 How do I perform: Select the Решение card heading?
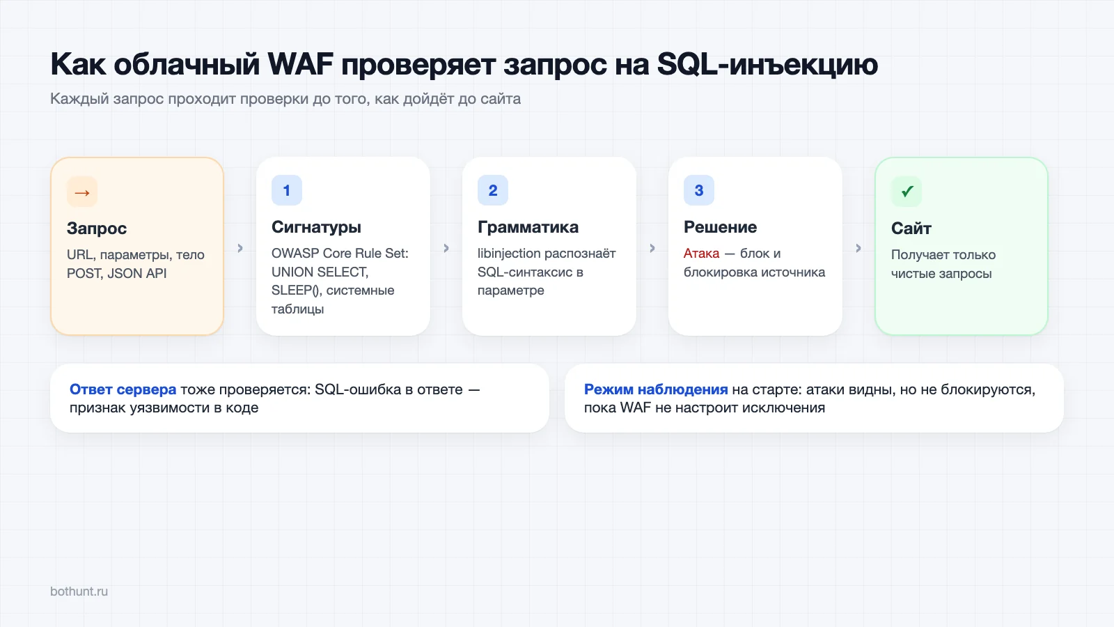coord(720,227)
